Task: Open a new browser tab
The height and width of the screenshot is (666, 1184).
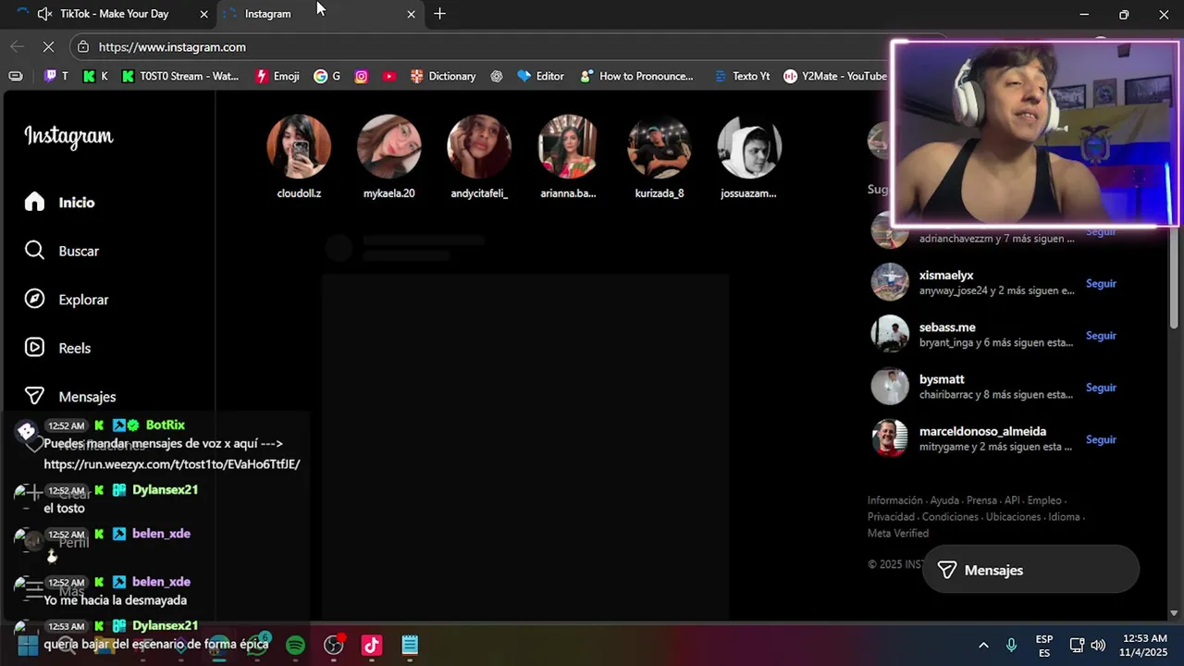Action: tap(439, 14)
